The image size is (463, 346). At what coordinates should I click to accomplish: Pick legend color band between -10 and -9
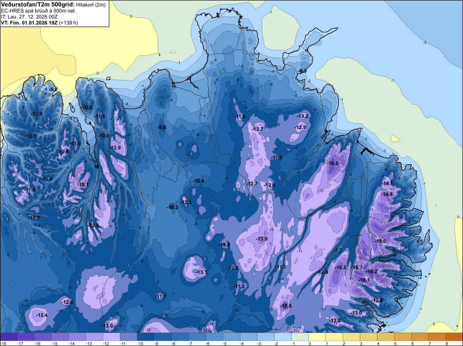pos(145,337)
